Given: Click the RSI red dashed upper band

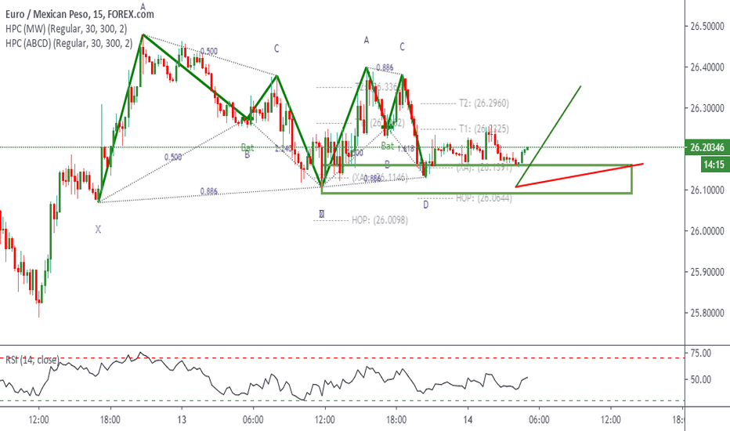Looking at the screenshot, I should [342, 358].
